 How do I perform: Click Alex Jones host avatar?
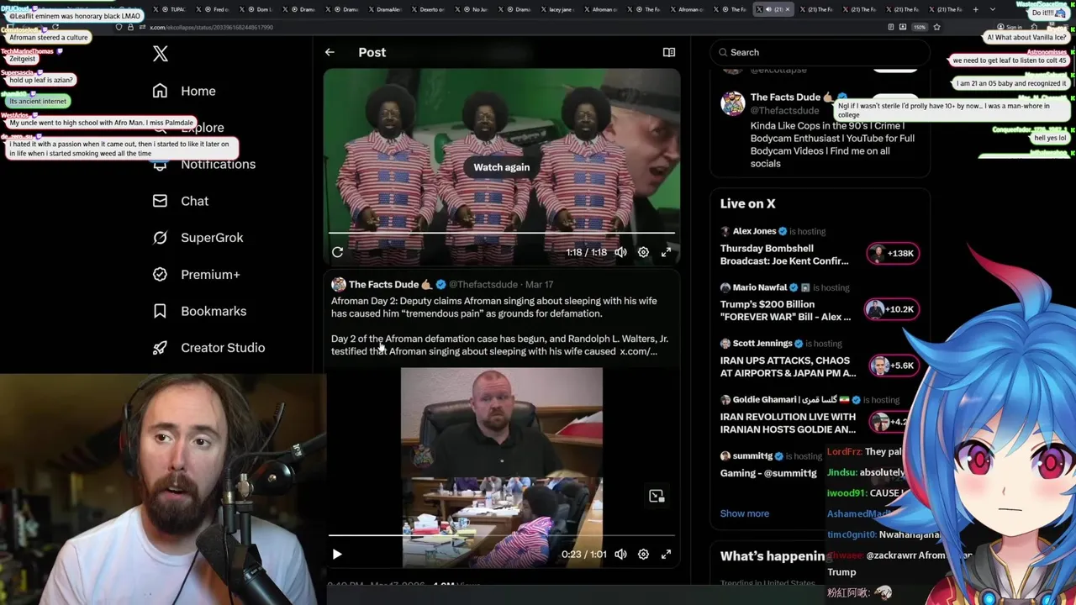click(x=725, y=231)
